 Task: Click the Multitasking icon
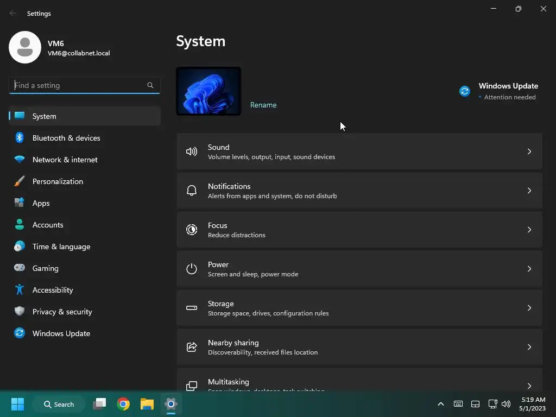pos(192,386)
